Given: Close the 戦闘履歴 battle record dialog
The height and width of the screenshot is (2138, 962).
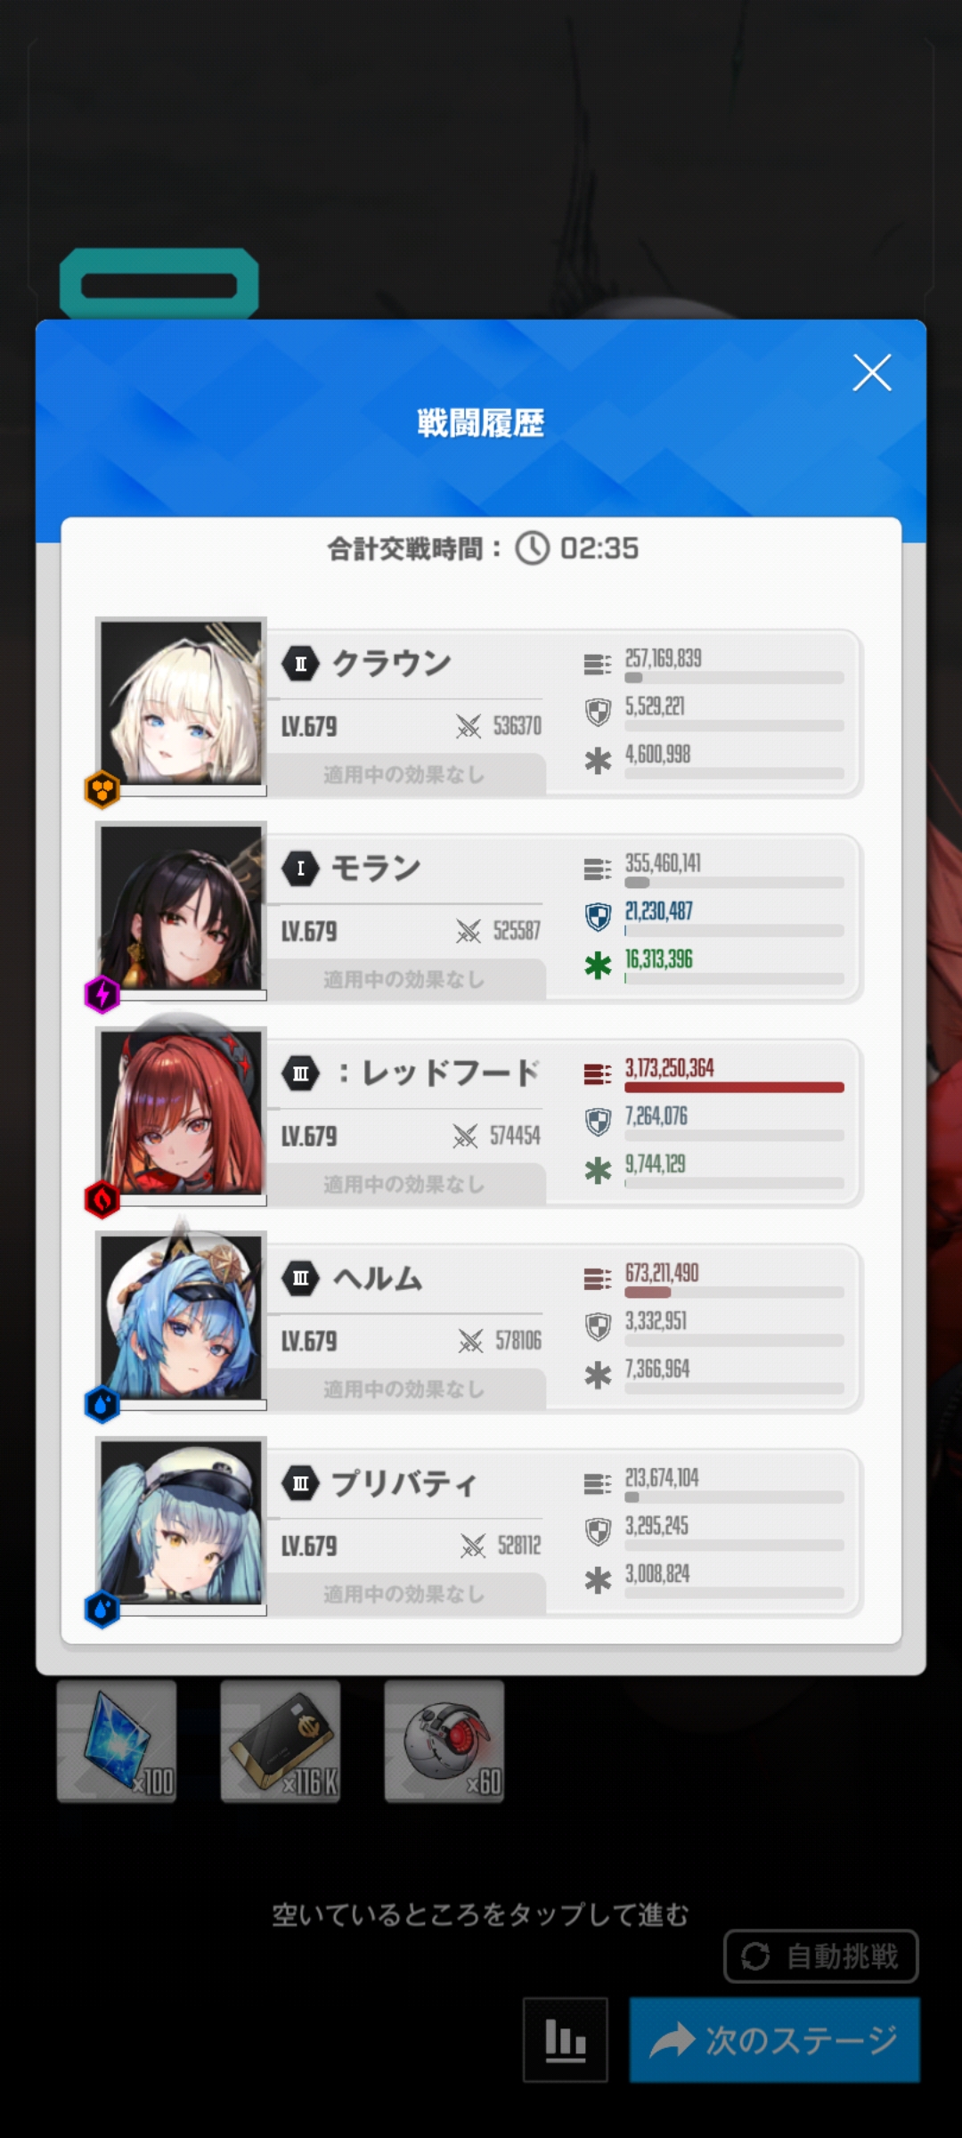Looking at the screenshot, I should [x=872, y=372].
